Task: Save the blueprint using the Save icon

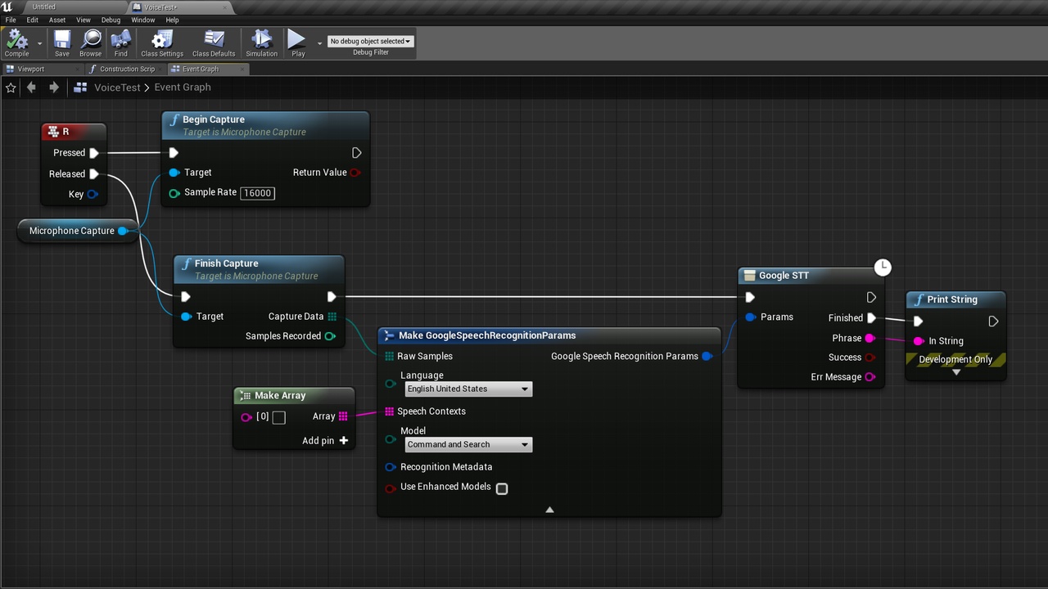Action: pos(62,43)
